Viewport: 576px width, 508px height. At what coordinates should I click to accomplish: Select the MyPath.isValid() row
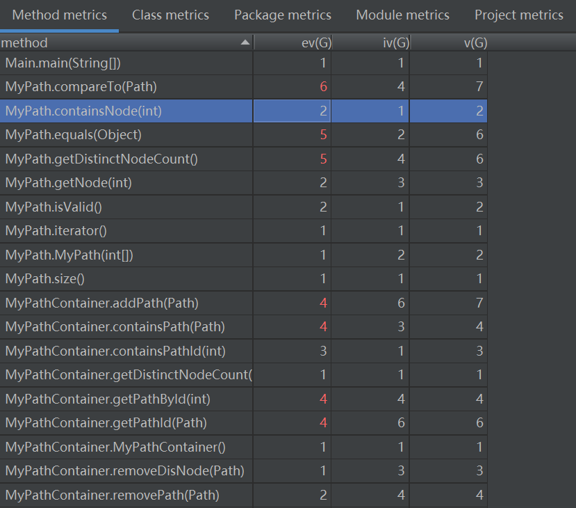(244, 207)
